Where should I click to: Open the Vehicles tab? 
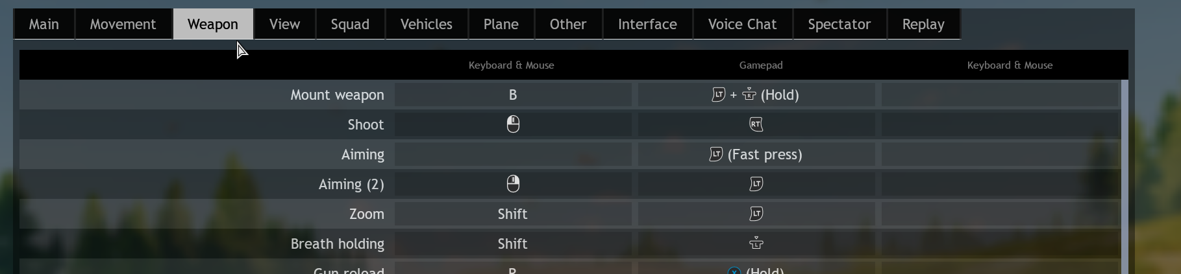coord(426,25)
